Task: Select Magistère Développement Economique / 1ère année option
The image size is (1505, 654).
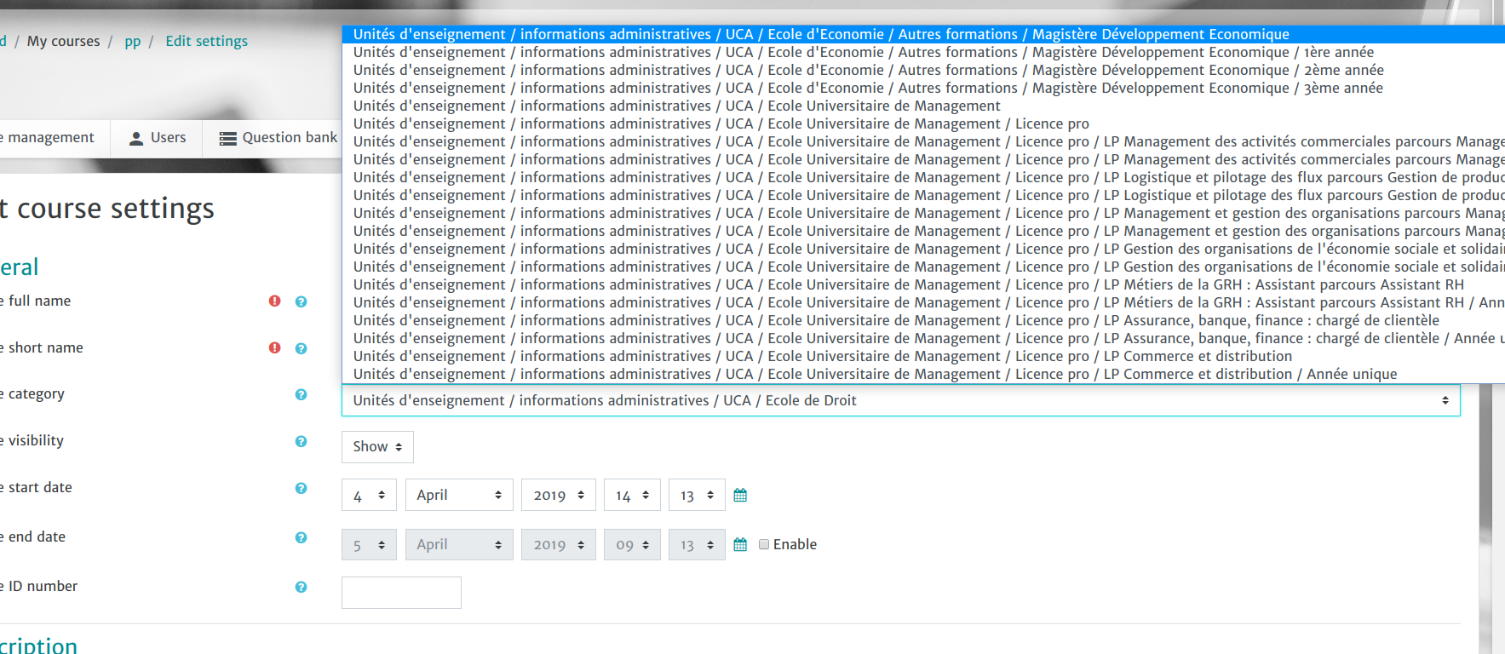Action: click(x=923, y=52)
